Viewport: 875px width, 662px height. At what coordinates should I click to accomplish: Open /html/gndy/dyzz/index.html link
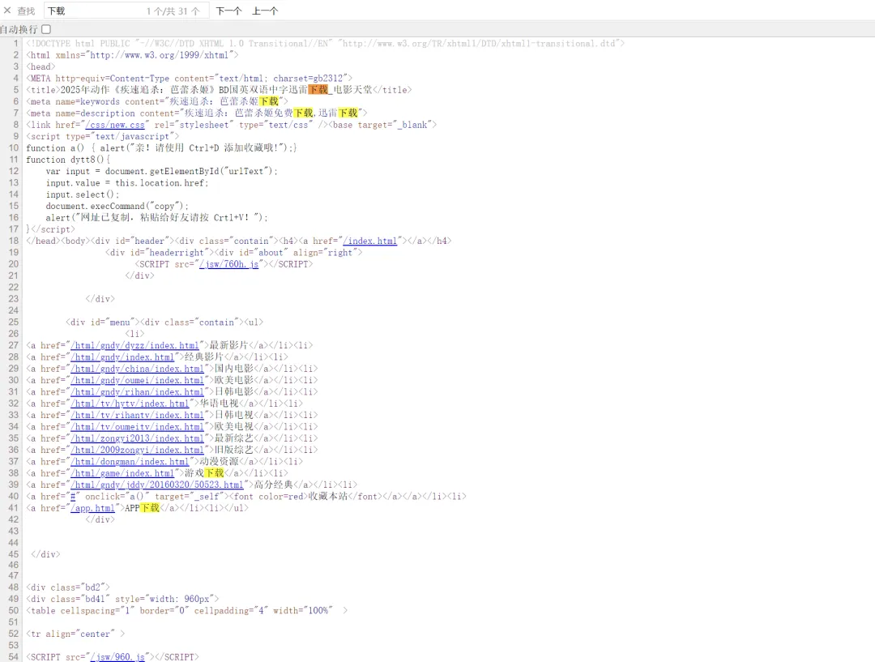[x=134, y=345]
